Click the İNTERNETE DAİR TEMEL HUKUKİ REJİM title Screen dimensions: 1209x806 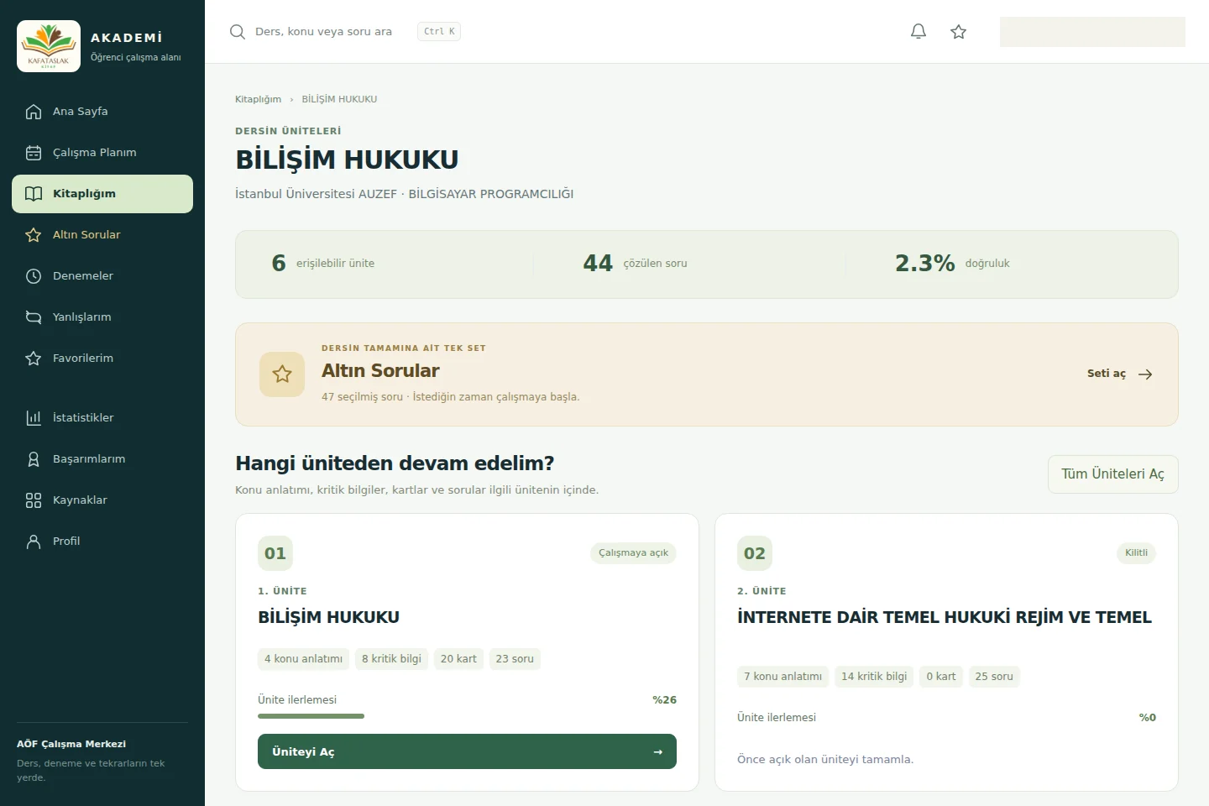pyautogui.click(x=945, y=617)
